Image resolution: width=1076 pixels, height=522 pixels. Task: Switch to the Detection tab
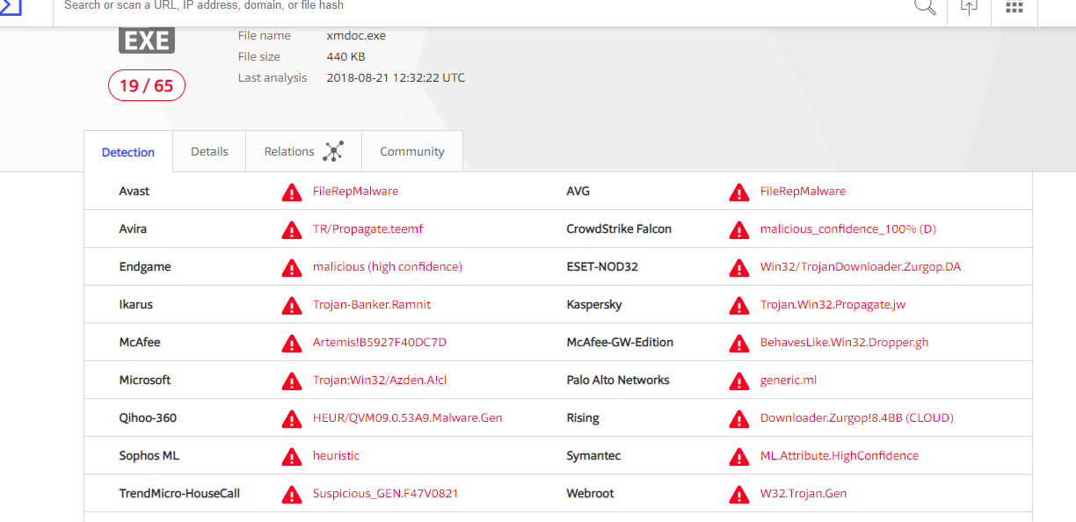coord(128,152)
